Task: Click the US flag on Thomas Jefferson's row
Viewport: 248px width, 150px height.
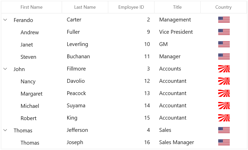Action: pos(224,130)
